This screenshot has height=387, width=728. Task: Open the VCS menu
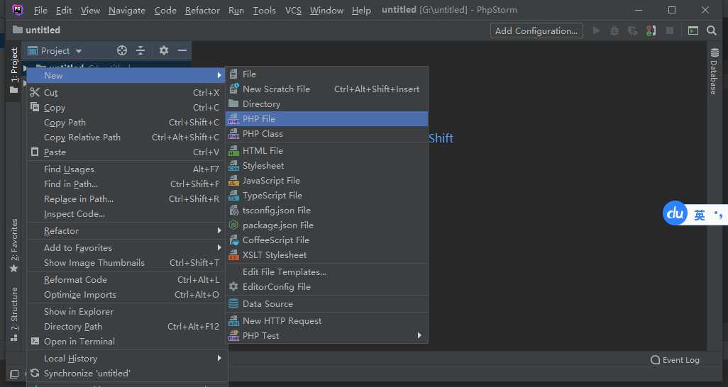point(293,10)
